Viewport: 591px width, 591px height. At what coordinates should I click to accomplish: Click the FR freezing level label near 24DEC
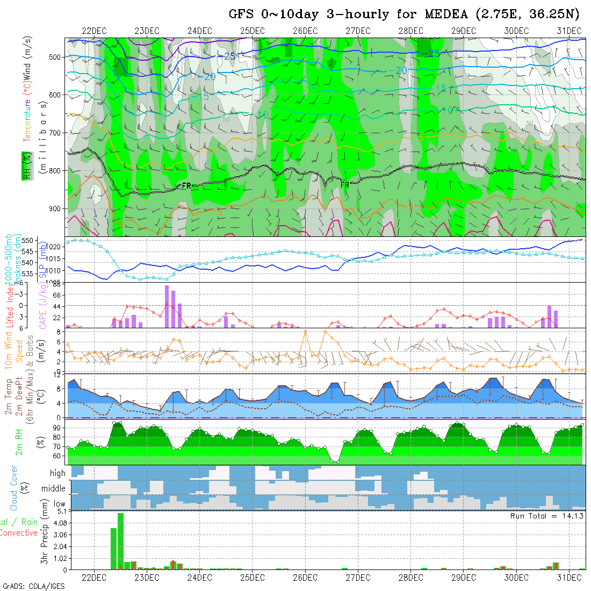click(187, 185)
